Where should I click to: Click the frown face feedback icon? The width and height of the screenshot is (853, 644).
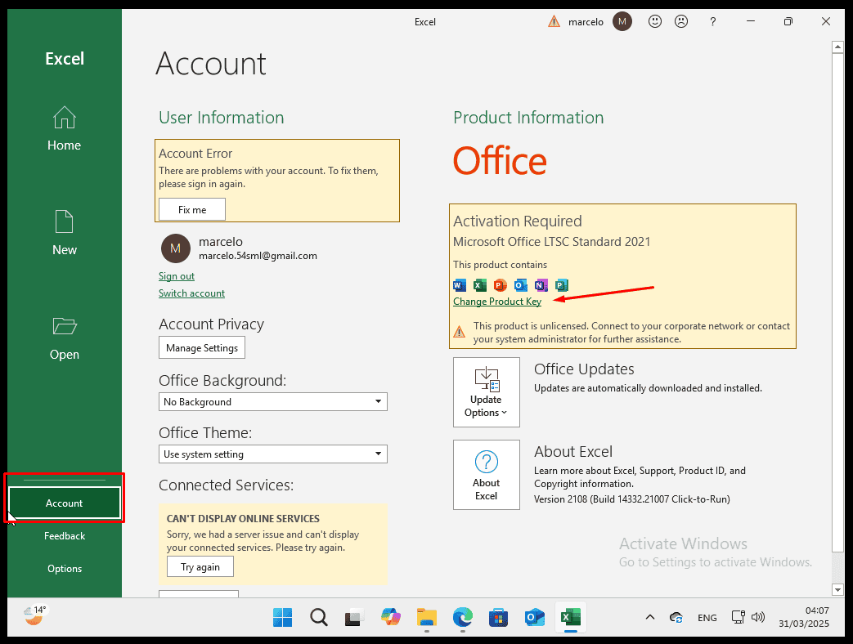click(x=681, y=22)
